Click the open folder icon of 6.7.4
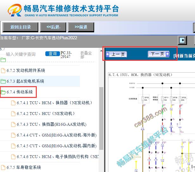 coord(3,92)
